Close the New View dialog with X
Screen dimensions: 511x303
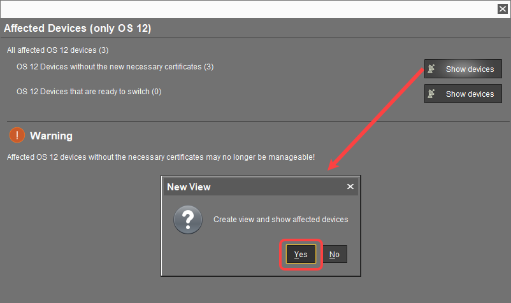(350, 187)
